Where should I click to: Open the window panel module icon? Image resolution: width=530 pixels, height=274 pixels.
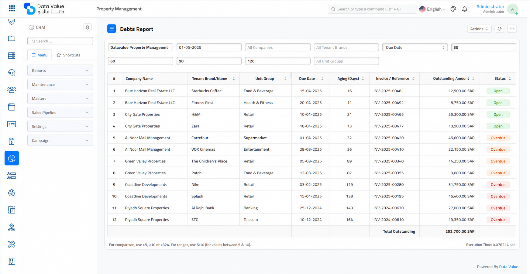12,107
